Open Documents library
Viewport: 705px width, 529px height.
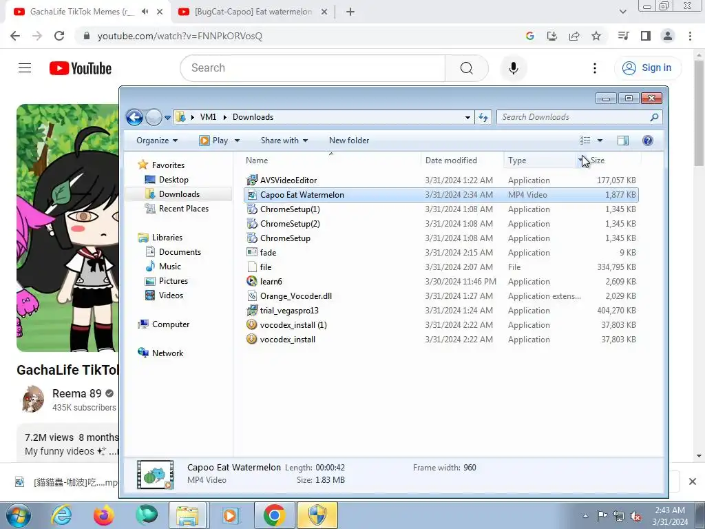180,252
